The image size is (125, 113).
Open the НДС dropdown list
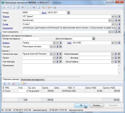click(113, 43)
